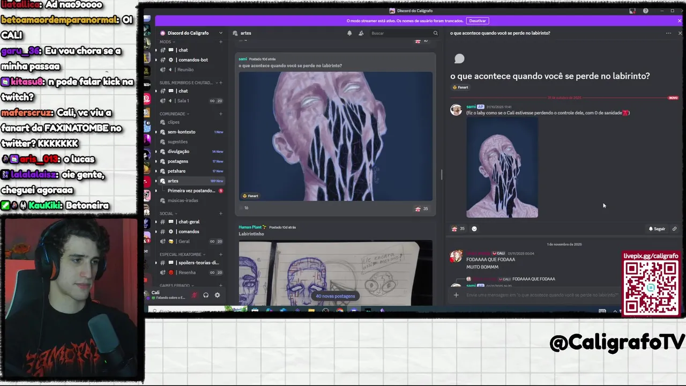Open the clipes forum channel
This screenshot has width=686, height=386.
[x=190, y=122]
